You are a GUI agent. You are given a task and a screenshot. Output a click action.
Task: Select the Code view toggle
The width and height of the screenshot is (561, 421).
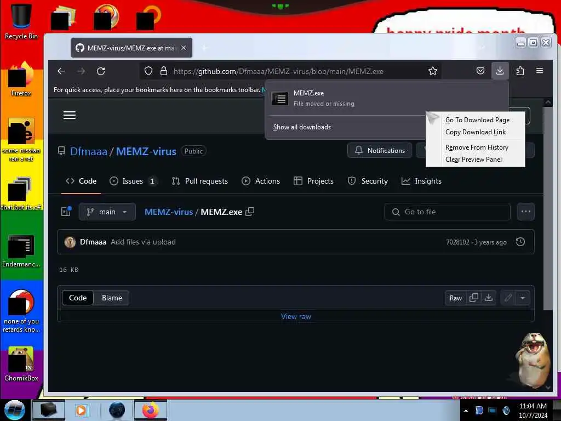78,298
